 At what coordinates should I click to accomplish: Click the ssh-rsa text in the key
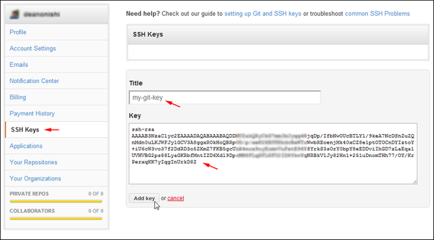(143, 129)
